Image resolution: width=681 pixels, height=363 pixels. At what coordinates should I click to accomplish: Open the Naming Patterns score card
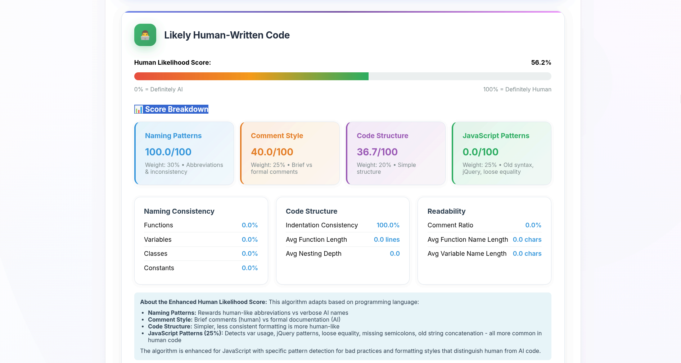[184, 153]
